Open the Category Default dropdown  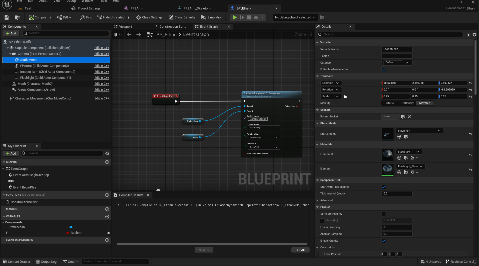pos(397,63)
